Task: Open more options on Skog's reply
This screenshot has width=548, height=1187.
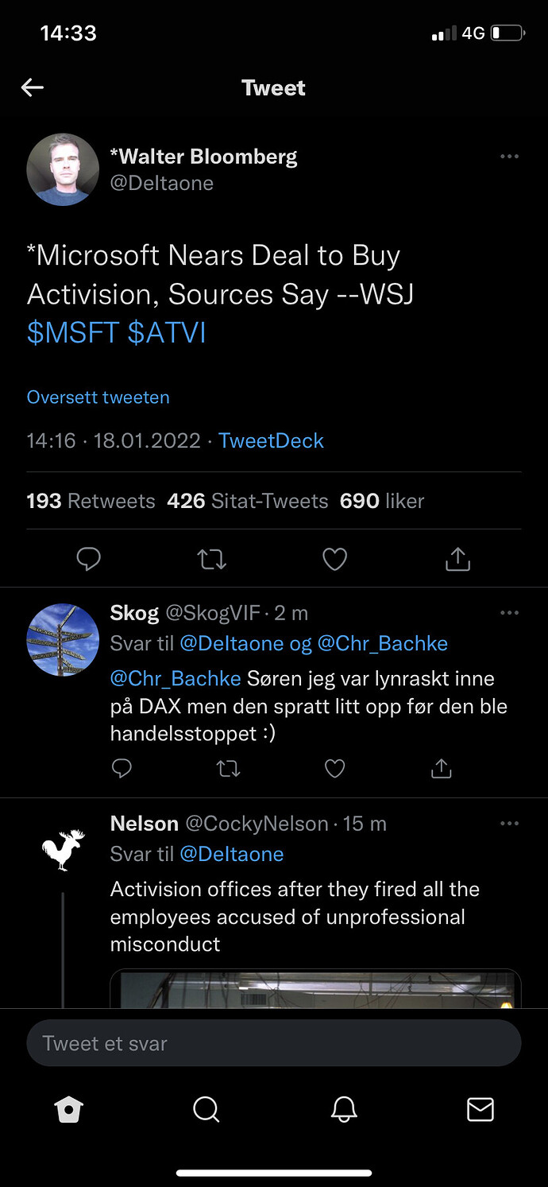Action: 509,613
